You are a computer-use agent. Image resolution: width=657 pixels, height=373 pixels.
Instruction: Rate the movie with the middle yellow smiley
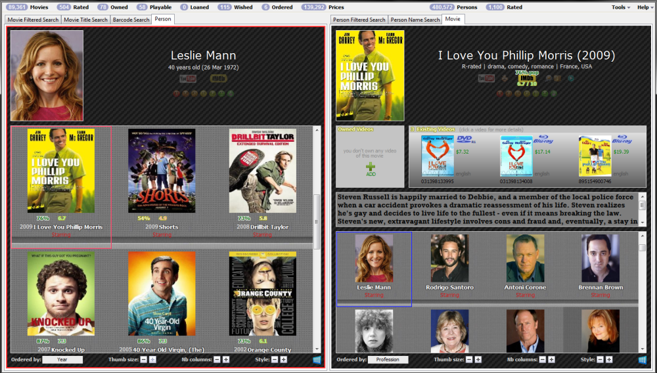point(527,94)
